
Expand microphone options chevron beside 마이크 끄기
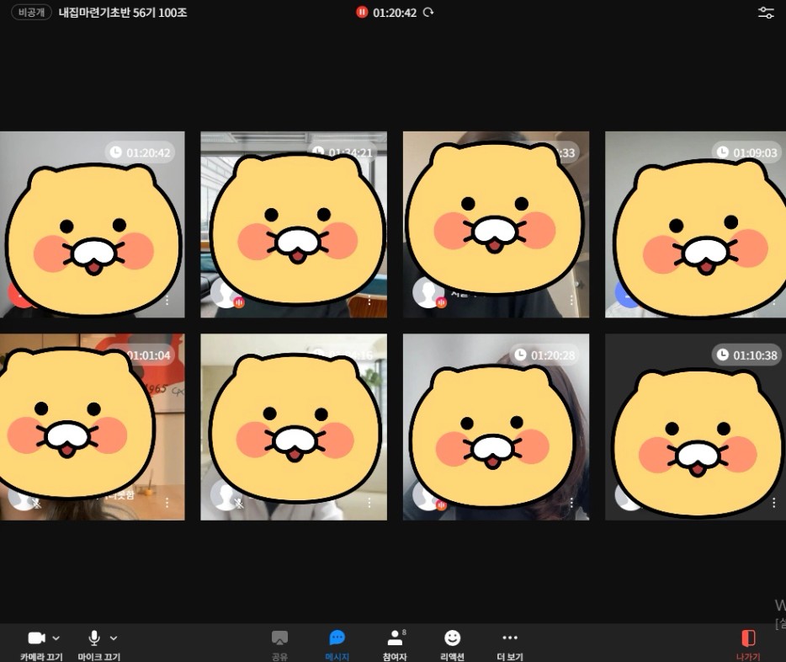114,638
